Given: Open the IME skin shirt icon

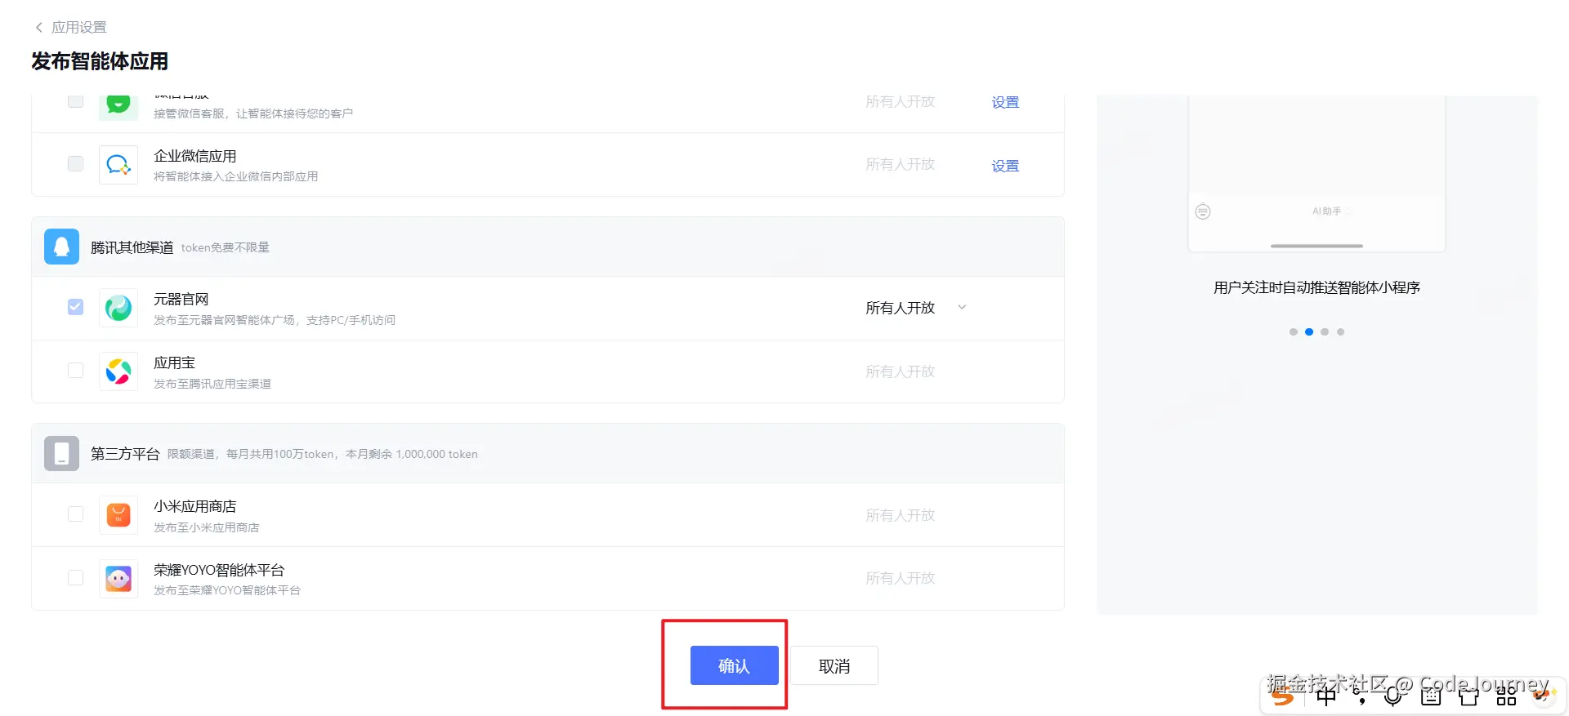Looking at the screenshot, I should [x=1468, y=696].
